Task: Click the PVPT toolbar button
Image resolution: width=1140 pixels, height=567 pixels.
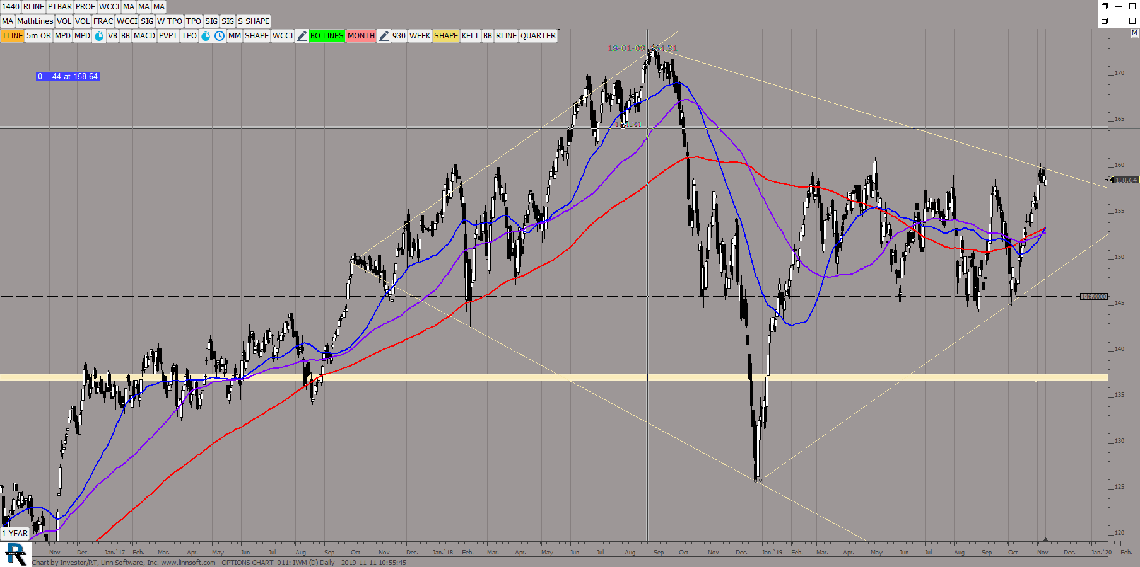Action: (168, 36)
